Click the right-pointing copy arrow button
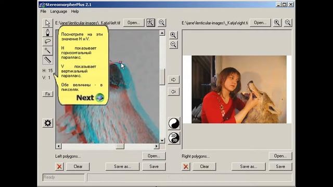Image resolution: width=333 pixels, height=187 pixels. 173,79
